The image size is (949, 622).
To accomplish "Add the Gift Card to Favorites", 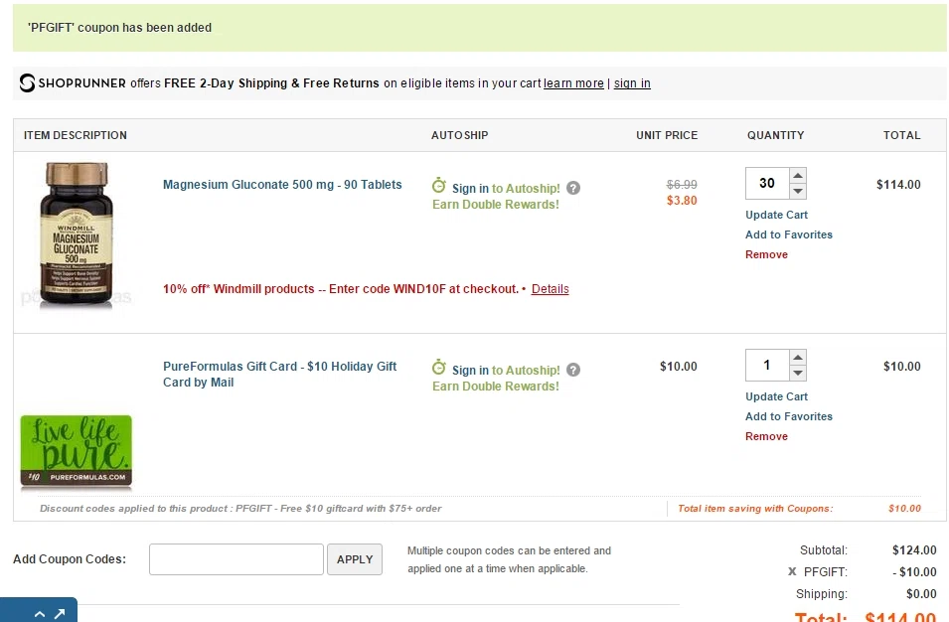I will coord(789,417).
